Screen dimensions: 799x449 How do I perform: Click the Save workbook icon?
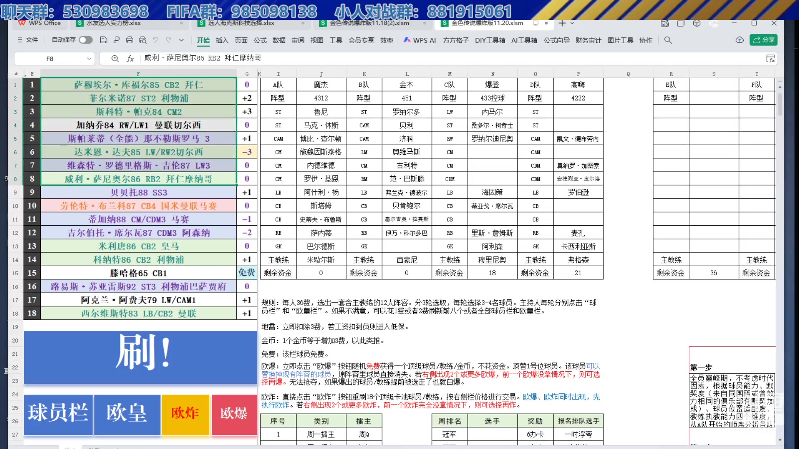coord(103,40)
